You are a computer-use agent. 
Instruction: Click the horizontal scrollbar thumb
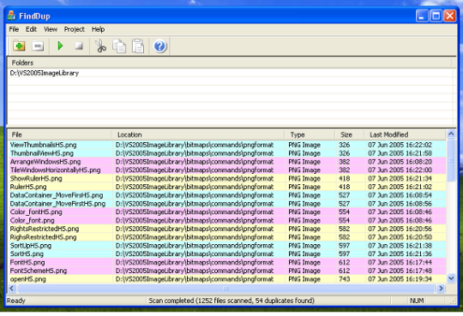pos(225,289)
